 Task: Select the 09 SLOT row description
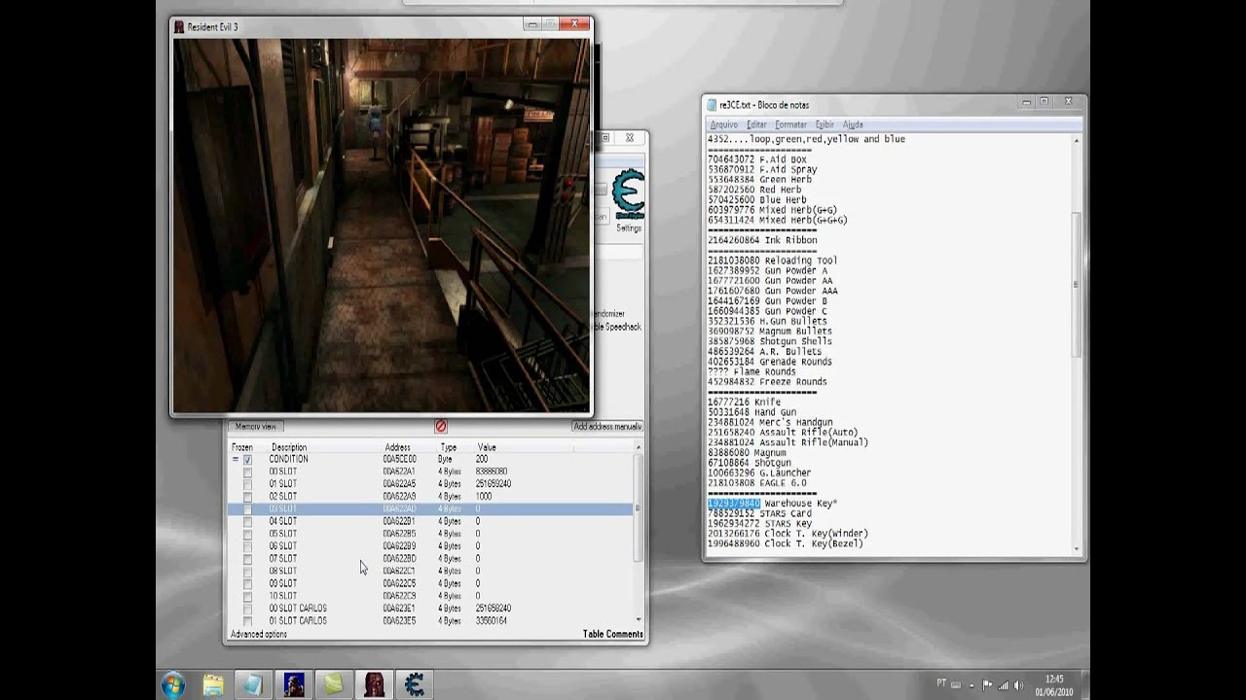click(x=283, y=583)
